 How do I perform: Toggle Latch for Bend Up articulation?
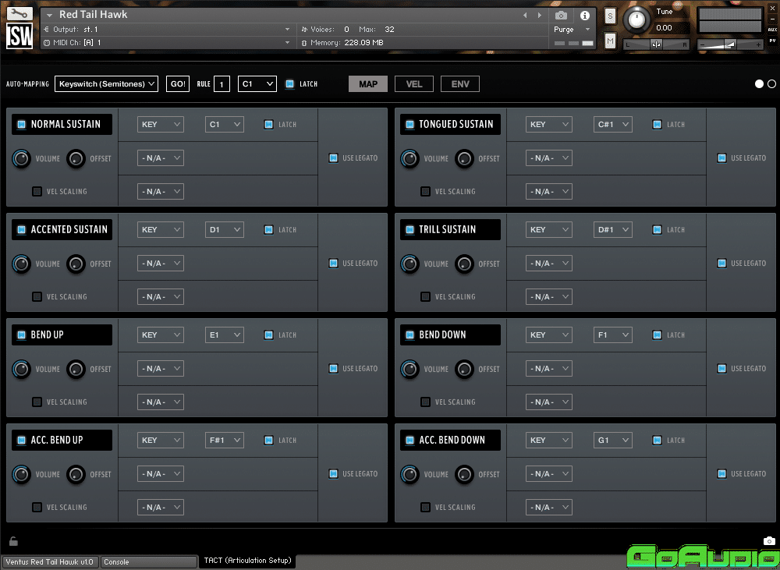tap(268, 335)
